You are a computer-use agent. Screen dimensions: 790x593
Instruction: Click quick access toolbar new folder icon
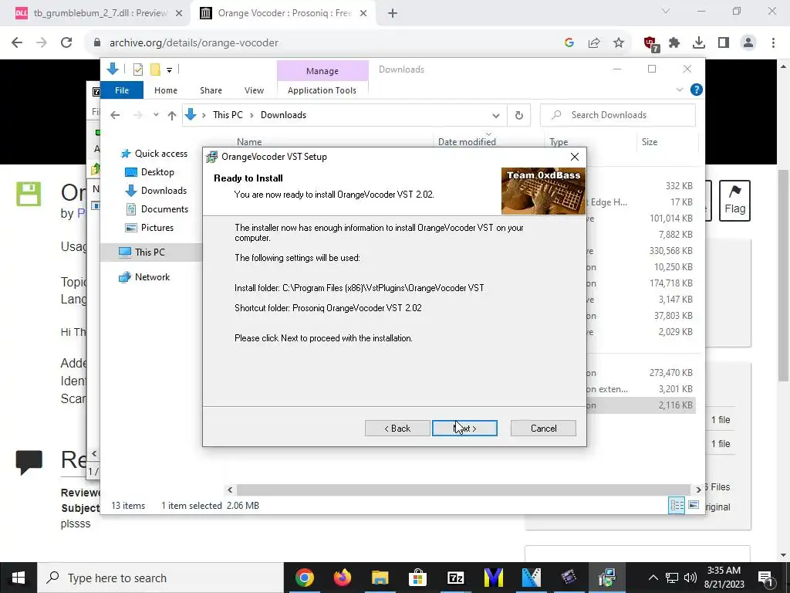click(155, 69)
